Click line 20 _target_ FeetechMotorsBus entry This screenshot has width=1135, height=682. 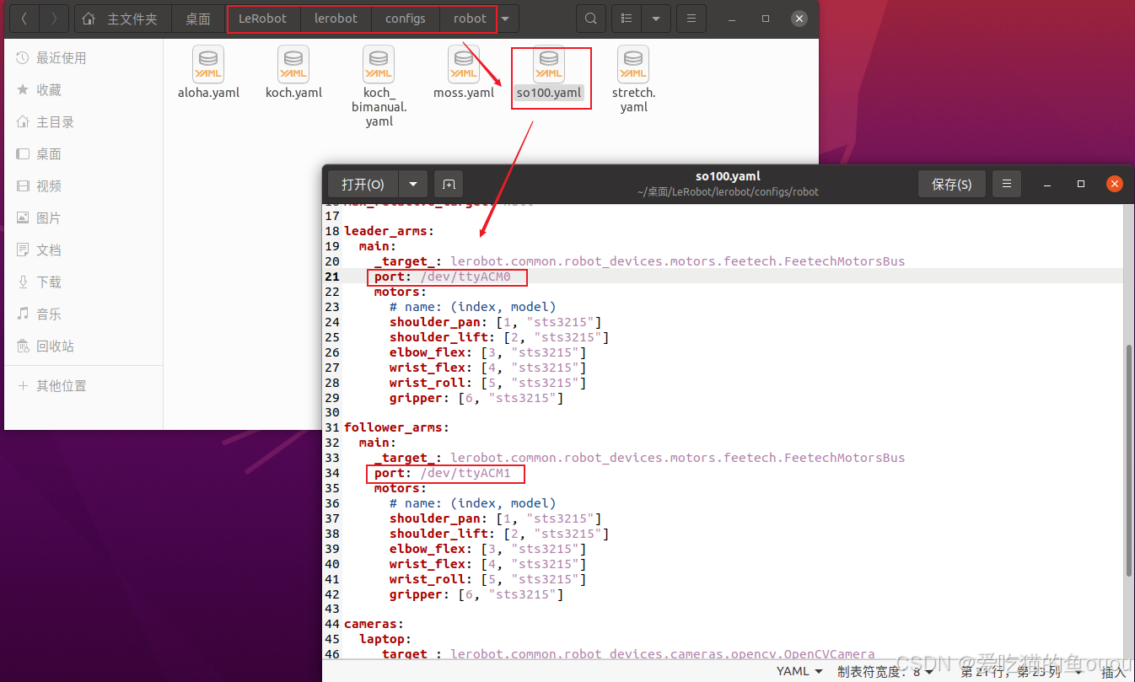click(x=639, y=261)
